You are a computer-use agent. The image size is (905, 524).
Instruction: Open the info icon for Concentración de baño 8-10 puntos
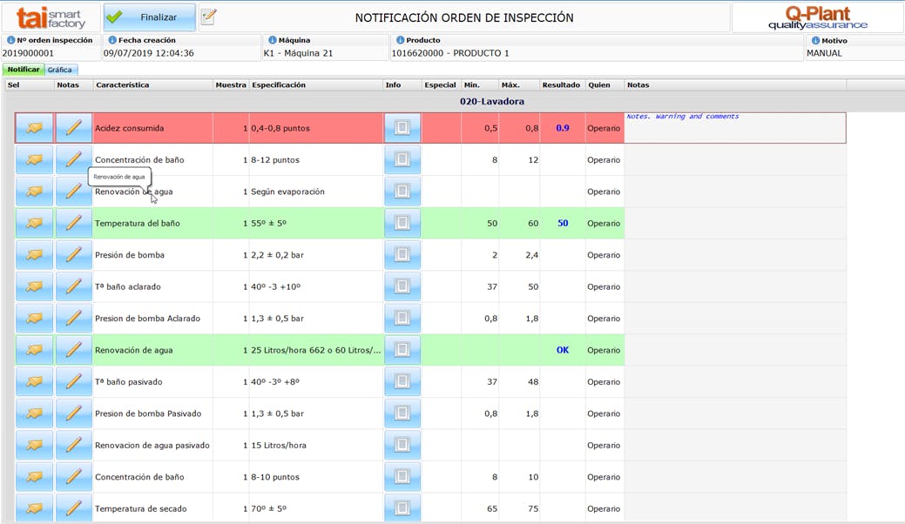point(402,477)
